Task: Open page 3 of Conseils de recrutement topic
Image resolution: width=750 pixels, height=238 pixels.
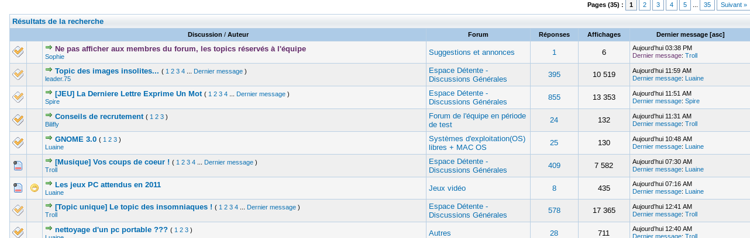Action: click(162, 117)
